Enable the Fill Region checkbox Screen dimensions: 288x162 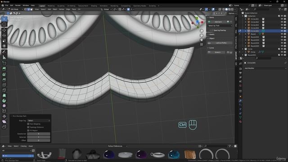(x=28, y=130)
